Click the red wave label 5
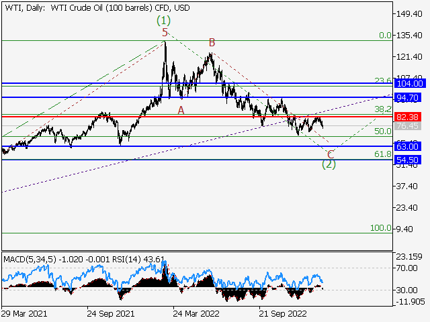 point(165,33)
